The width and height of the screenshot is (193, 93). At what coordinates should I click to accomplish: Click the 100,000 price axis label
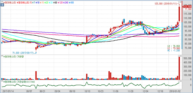point(188,27)
